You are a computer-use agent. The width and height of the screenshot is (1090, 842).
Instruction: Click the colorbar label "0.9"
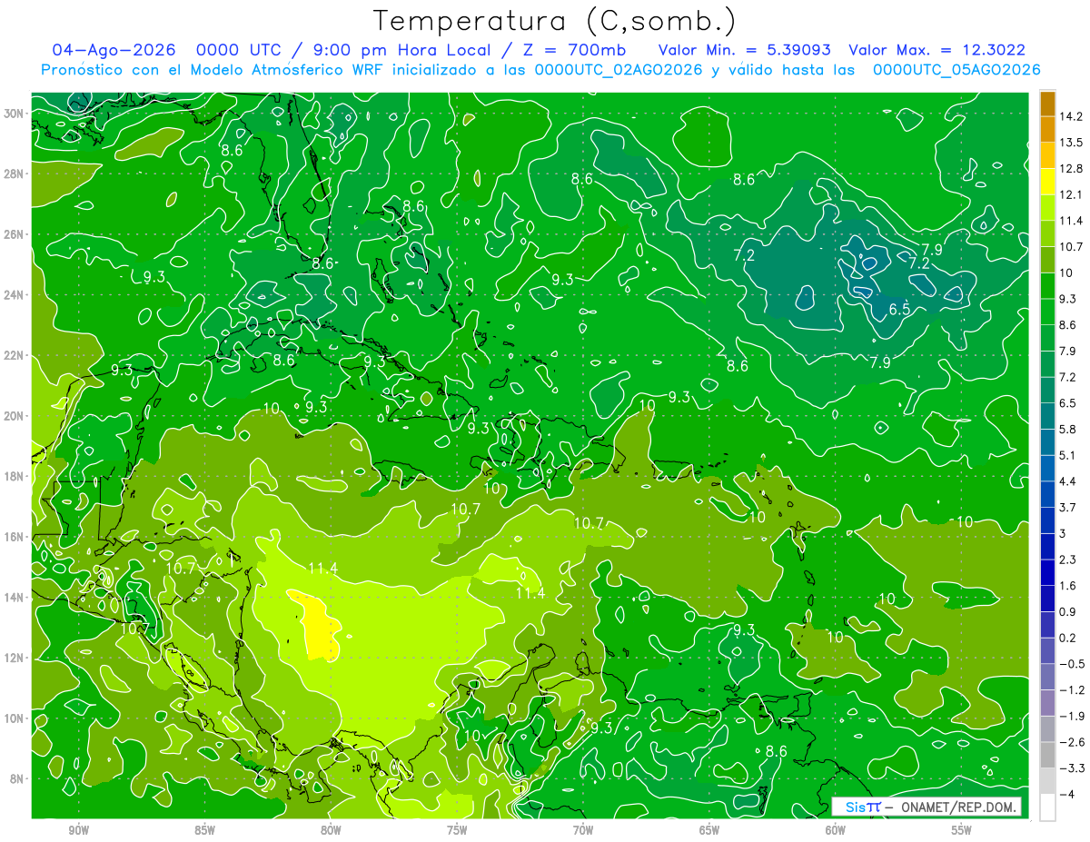(x=1067, y=611)
